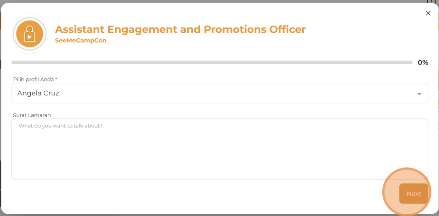Click the "Pilih profil Anda" field label
This screenshot has height=216, width=439.
click(x=34, y=80)
